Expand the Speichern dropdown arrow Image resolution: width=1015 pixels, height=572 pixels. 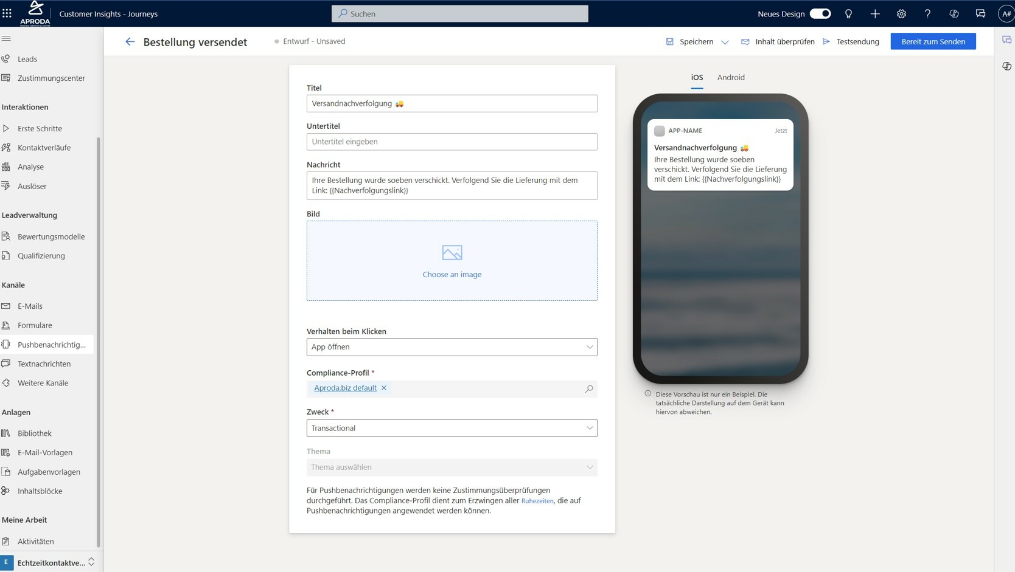[725, 41]
